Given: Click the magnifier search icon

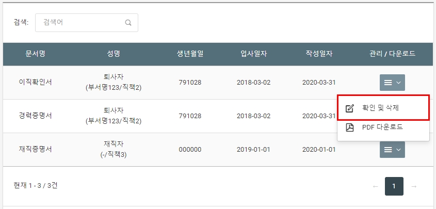Looking at the screenshot, I should 128,23.
